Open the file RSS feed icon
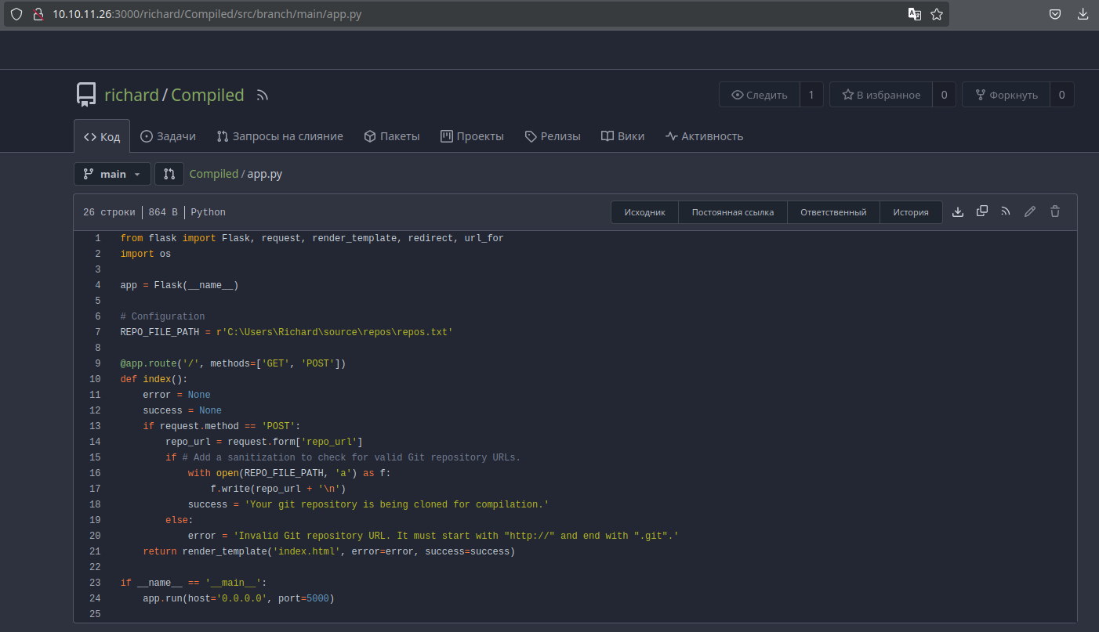The height and width of the screenshot is (632, 1099). click(x=1006, y=211)
